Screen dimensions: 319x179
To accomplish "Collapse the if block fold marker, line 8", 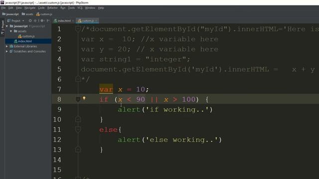I will coord(78,99).
